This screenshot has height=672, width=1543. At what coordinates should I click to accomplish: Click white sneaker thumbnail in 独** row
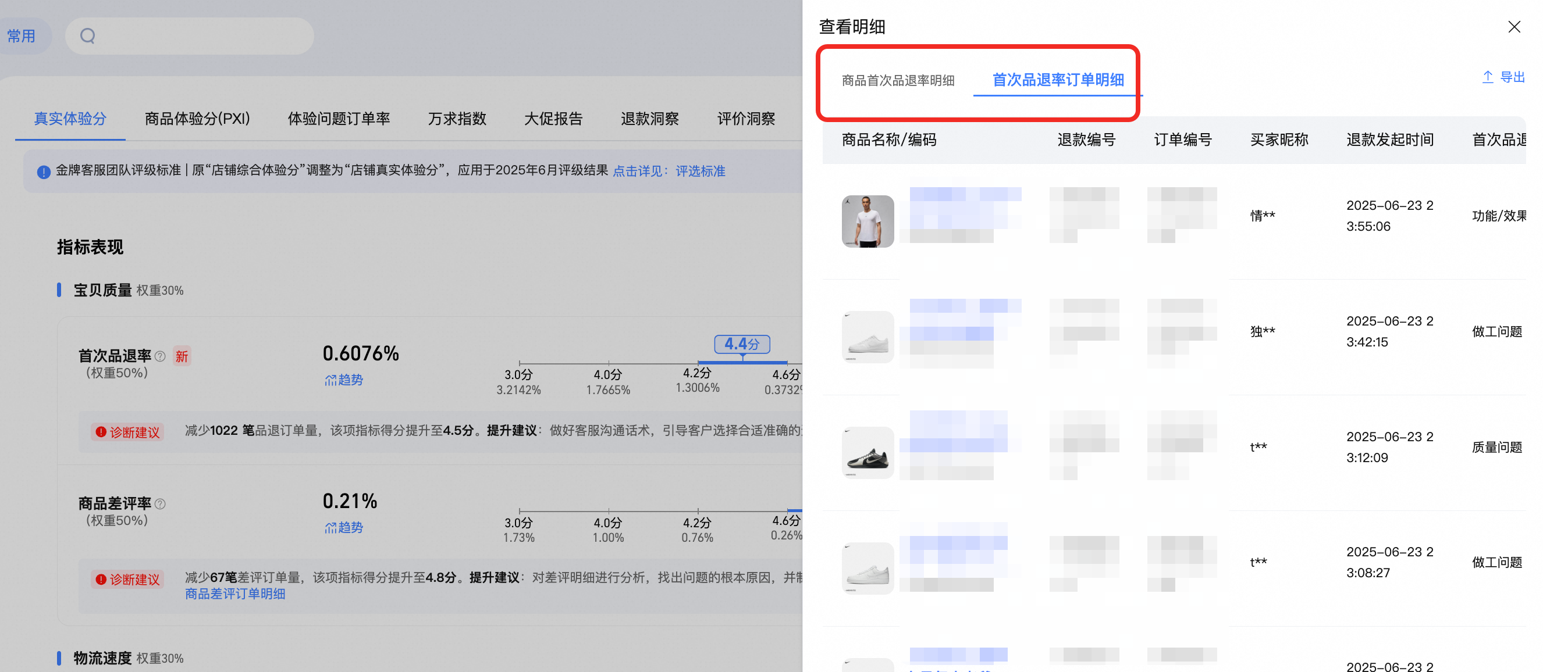[x=868, y=337]
